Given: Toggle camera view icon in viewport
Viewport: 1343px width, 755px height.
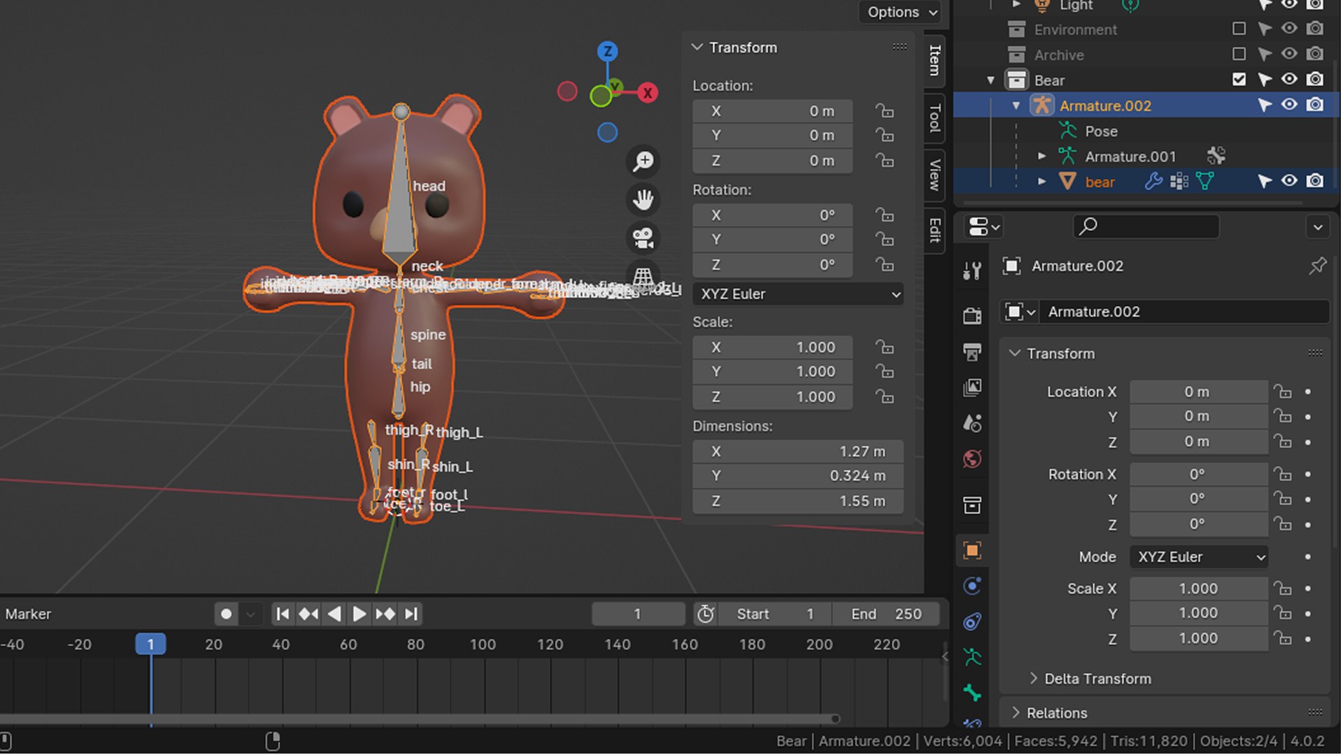Looking at the screenshot, I should click(643, 238).
